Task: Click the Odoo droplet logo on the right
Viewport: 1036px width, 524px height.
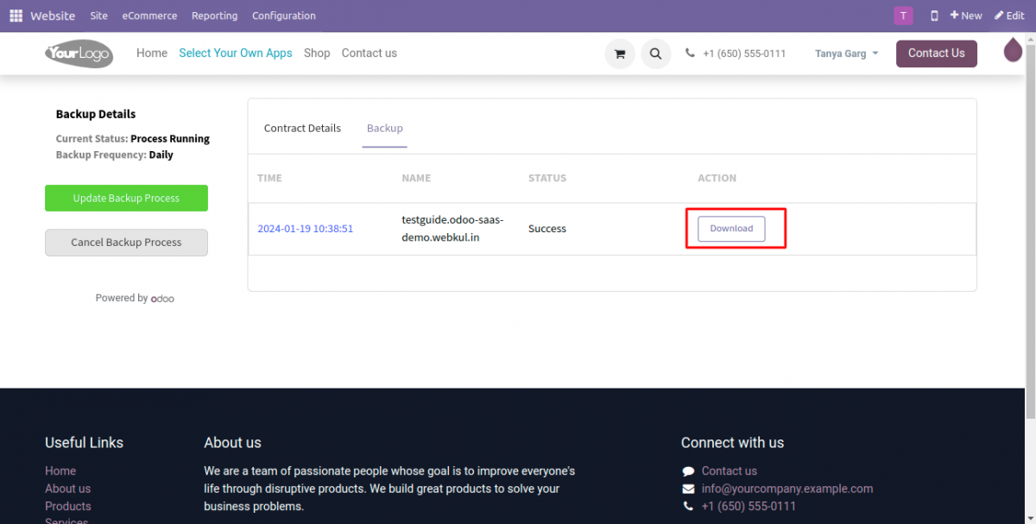Action: point(1012,49)
